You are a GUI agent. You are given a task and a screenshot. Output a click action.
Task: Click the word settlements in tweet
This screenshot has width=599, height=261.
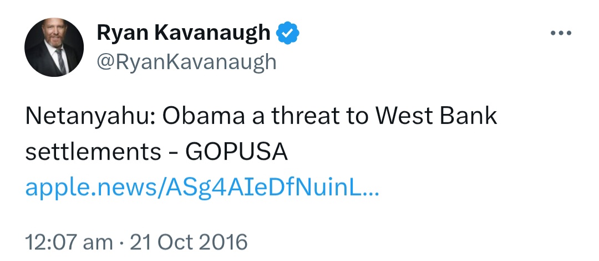tap(93, 153)
